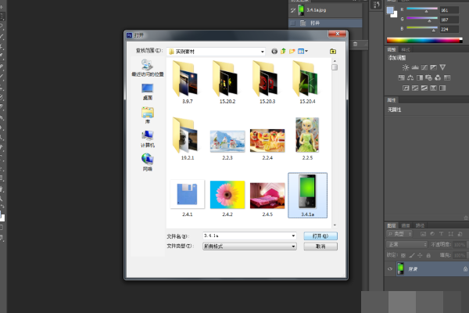Add a Photo Filter adjustment
This screenshot has width=469, height=313.
(428, 78)
